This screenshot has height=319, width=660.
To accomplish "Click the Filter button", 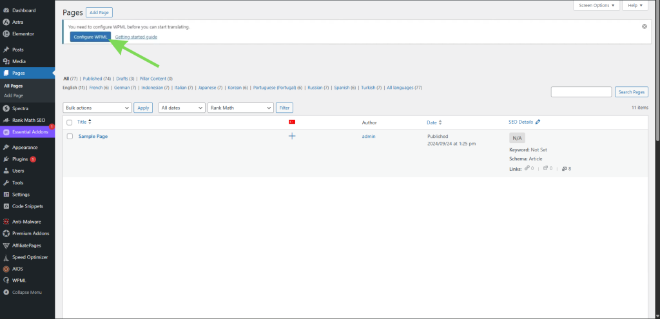I will (284, 108).
